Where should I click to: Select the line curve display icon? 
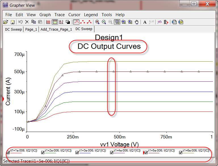(76, 22)
